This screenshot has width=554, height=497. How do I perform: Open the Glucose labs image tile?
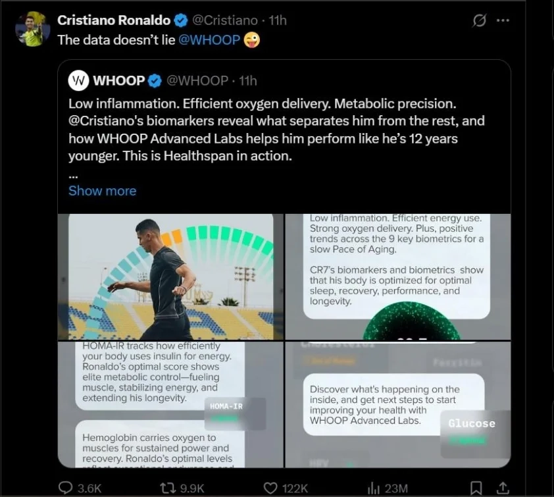tap(397, 404)
